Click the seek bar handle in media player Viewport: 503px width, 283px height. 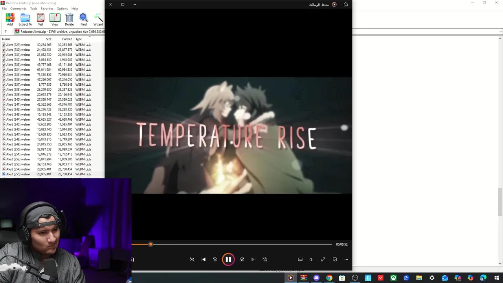[151, 244]
